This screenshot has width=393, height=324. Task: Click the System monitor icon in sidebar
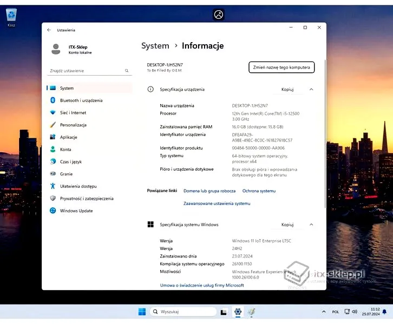pyautogui.click(x=53, y=88)
